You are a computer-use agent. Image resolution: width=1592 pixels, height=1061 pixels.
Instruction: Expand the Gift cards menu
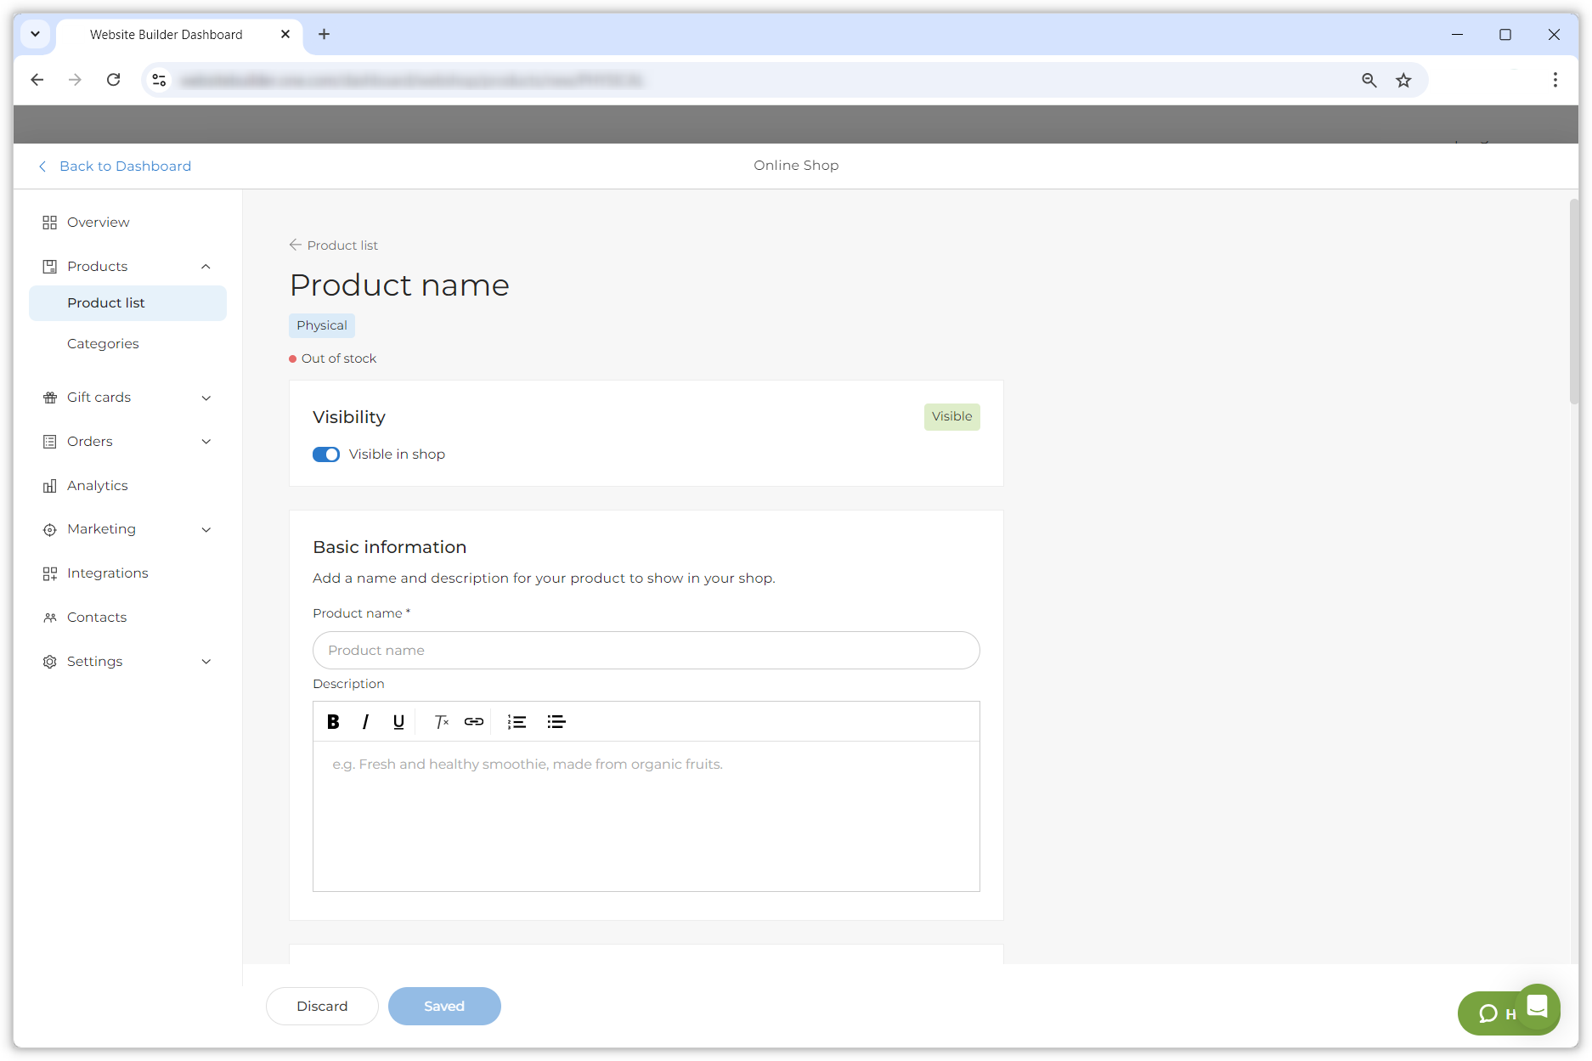click(206, 398)
